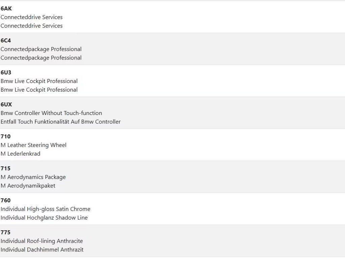Screen dimensions: 345x258
Task: Select the 6UX option code
Action: 6,104
